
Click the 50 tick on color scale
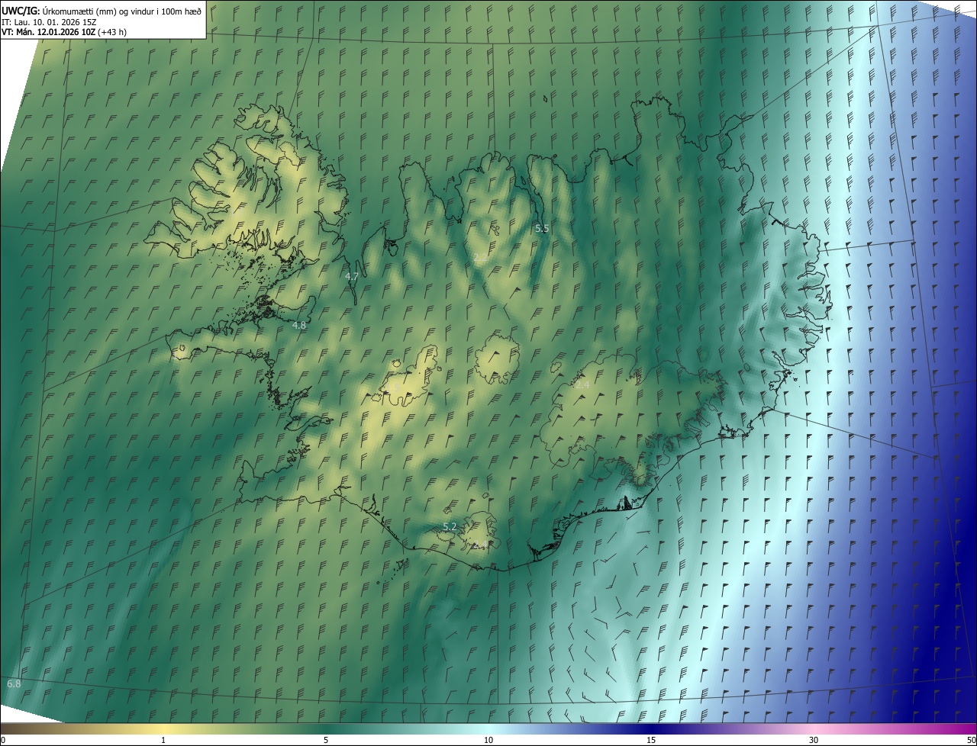click(x=971, y=740)
